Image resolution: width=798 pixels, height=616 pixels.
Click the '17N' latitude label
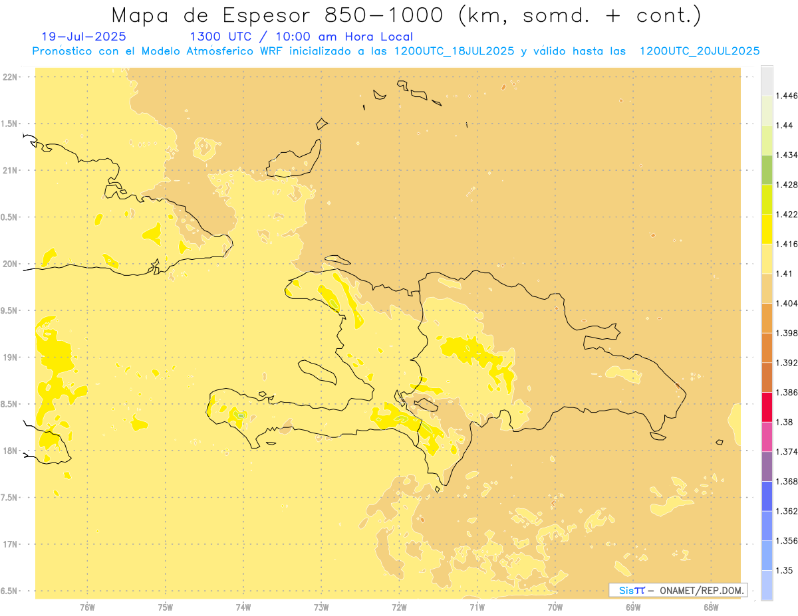(x=11, y=544)
